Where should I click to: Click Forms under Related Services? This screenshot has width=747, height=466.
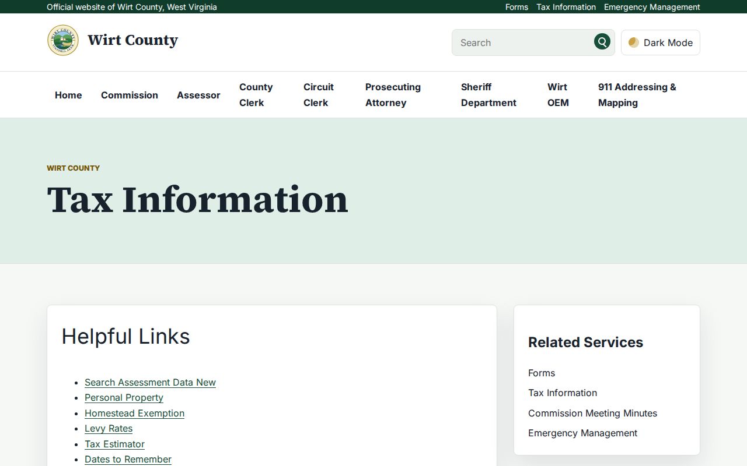click(542, 373)
